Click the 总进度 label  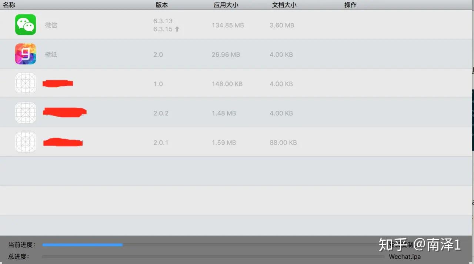coord(19,256)
